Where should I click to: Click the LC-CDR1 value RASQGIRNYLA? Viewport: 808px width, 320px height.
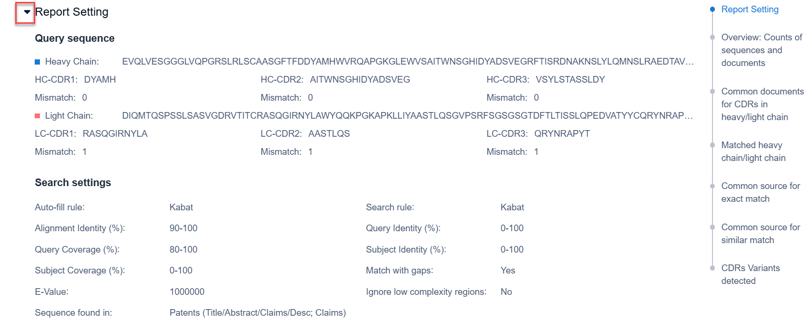pos(115,134)
